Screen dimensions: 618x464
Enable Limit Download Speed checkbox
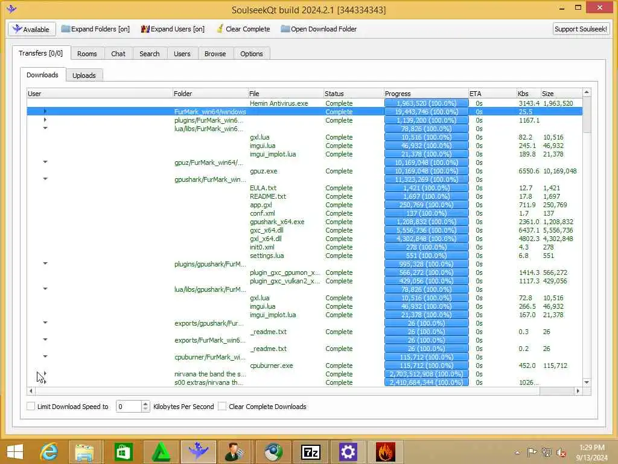(31, 406)
